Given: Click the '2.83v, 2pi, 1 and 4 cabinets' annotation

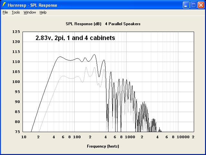Looking at the screenshot, I should click(x=75, y=38).
